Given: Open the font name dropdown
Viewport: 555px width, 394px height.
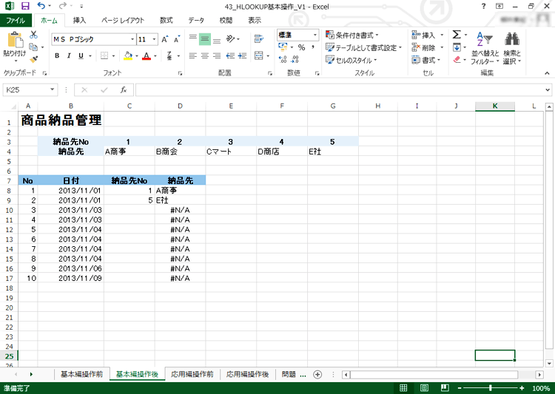Looking at the screenshot, I should (132, 39).
